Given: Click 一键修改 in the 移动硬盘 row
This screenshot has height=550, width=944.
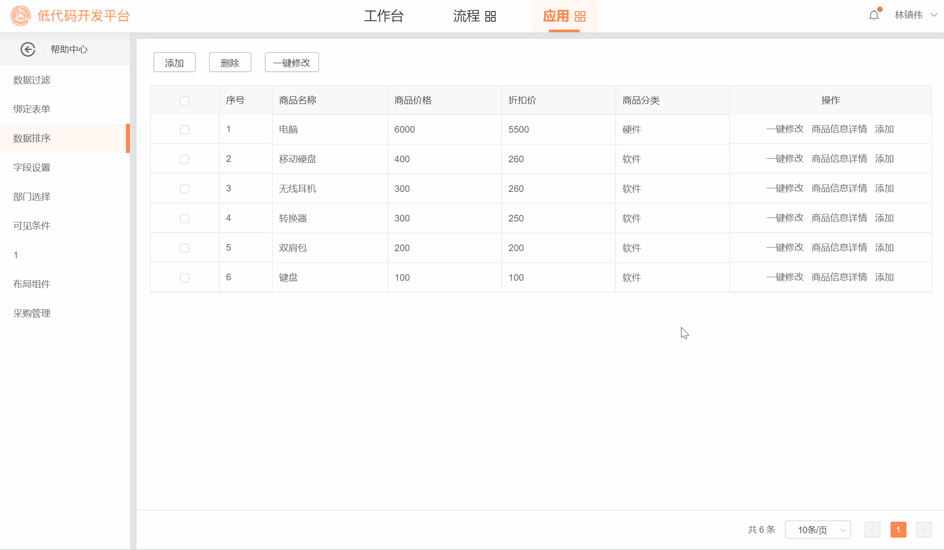Looking at the screenshot, I should click(785, 159).
